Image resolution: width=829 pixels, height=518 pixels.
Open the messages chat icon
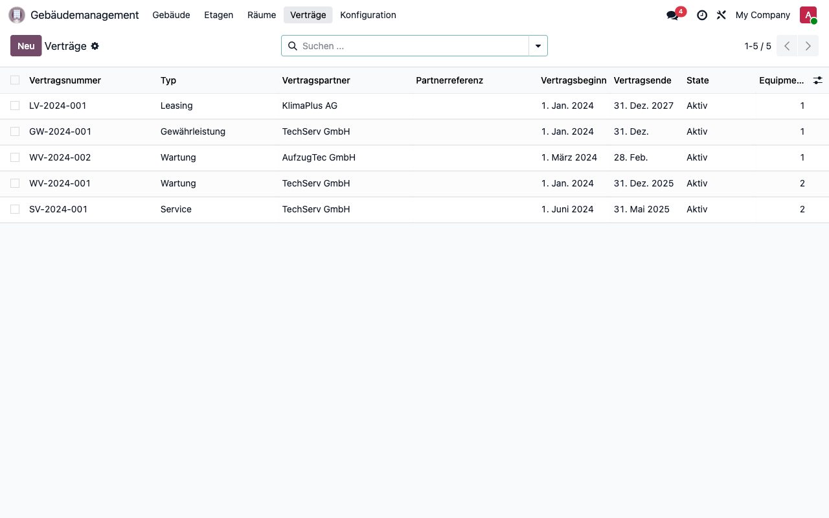coord(672,15)
